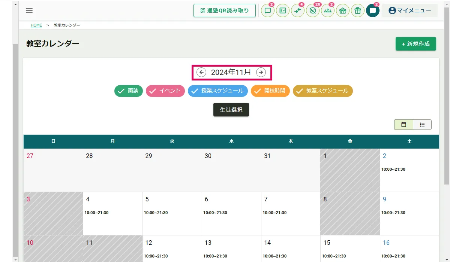Toggle the 面談 filter chip
450x262 pixels.
129,91
